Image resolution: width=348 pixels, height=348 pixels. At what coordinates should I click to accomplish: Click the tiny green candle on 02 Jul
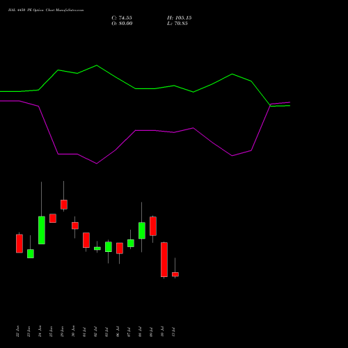click(97, 248)
